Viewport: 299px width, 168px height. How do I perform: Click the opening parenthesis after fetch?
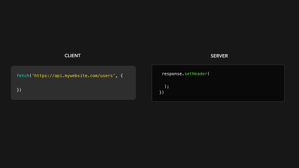click(31, 76)
